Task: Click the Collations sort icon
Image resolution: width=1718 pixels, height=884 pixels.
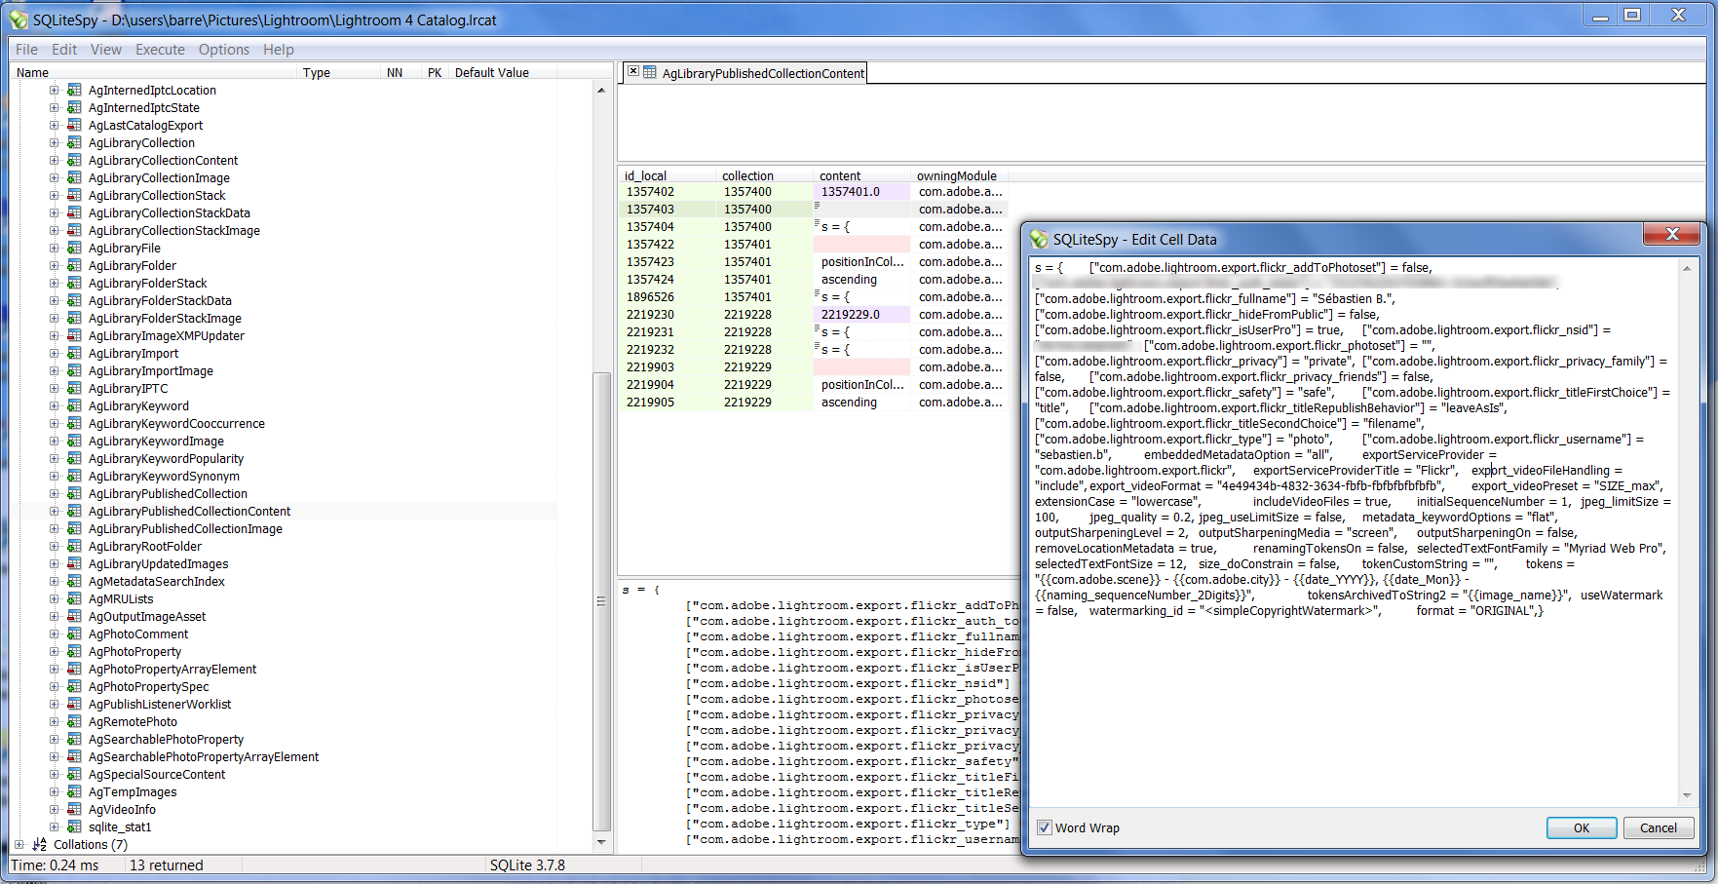Action: pos(39,845)
